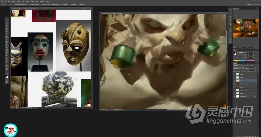The image size is (261, 137).
Task: Click the Fit Screen button
Action: [x=64, y=4]
